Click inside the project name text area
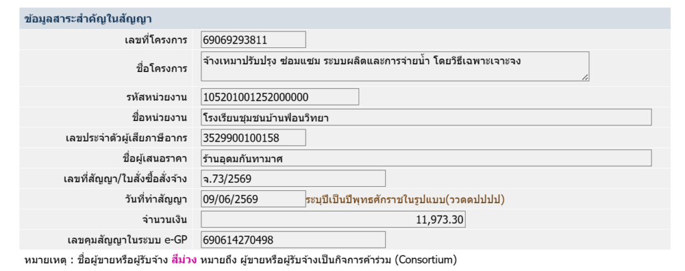Image resolution: width=685 pixels, height=271 pixels. tap(395, 66)
